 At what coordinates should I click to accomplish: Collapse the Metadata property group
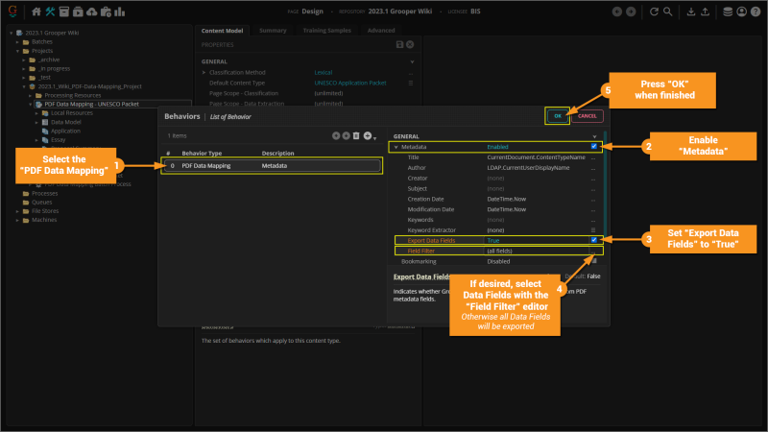(396, 147)
